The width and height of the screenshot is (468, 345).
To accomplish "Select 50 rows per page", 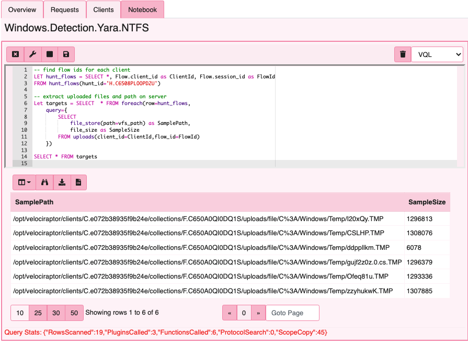I will [x=74, y=313].
